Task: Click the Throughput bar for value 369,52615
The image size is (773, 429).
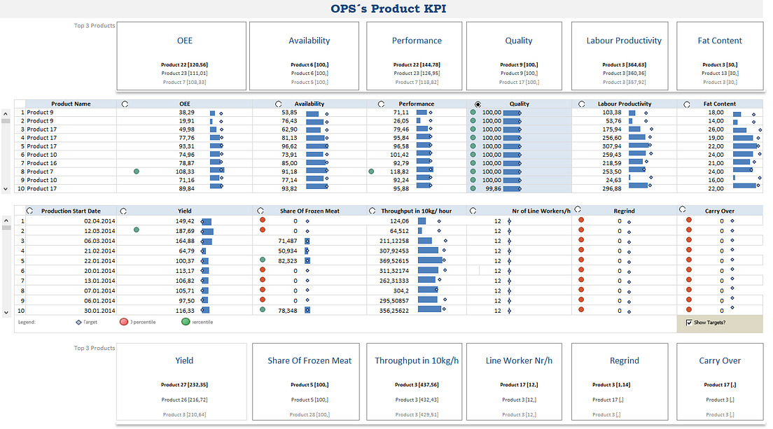Action: coord(430,260)
